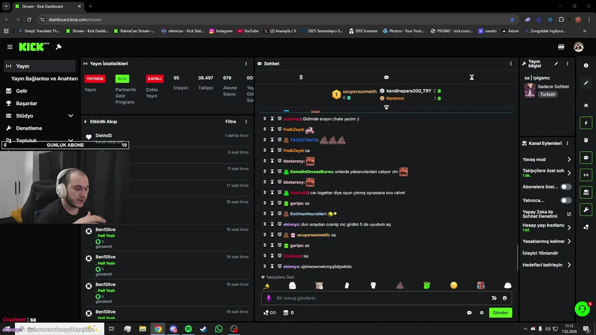Open chat settings gear beside Gönder
Screen dimensions: 596x335
coord(481,313)
